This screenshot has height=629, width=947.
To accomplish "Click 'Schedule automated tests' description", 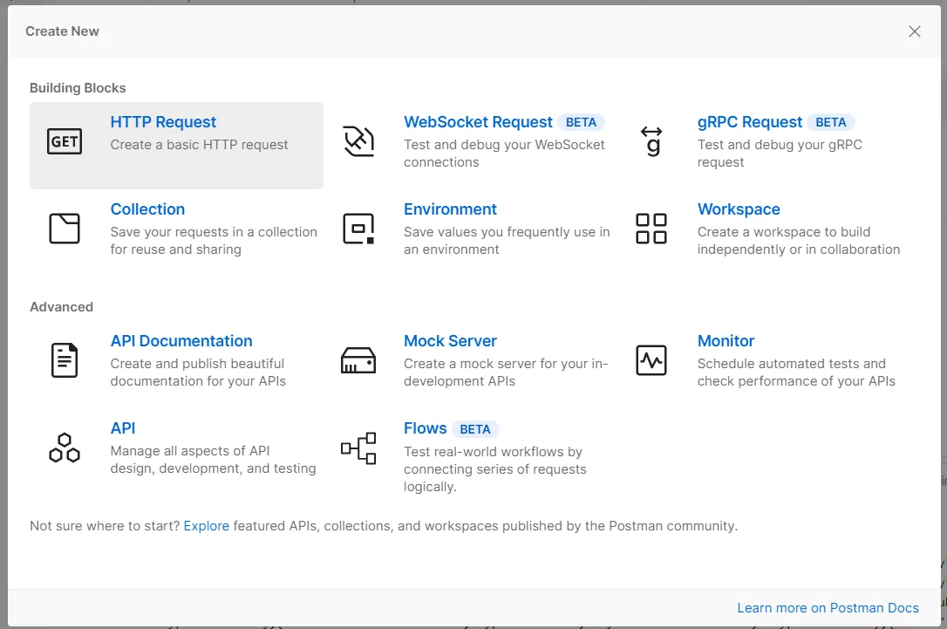I will (796, 373).
